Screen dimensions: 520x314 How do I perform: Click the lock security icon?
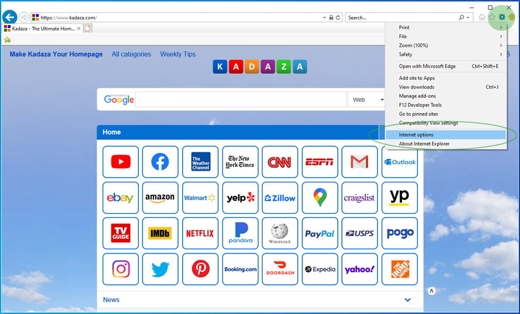331,17
